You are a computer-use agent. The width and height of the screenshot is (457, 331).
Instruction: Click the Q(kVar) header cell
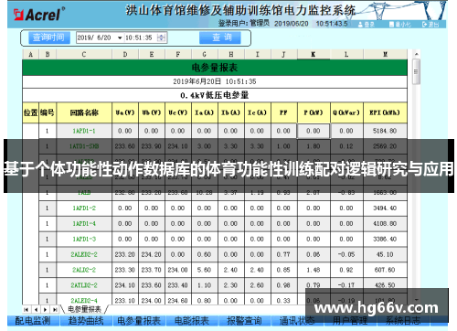click(x=346, y=112)
